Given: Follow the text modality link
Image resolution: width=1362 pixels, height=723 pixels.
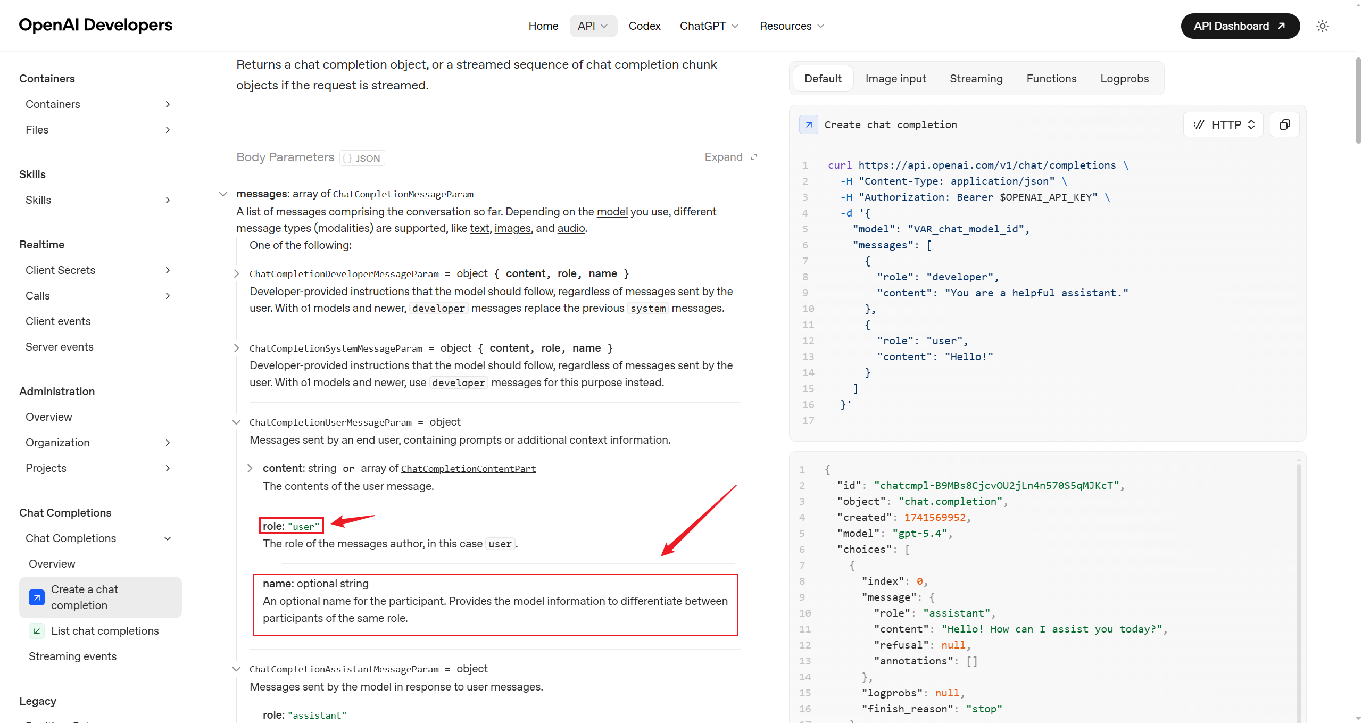Looking at the screenshot, I should pyautogui.click(x=479, y=228).
